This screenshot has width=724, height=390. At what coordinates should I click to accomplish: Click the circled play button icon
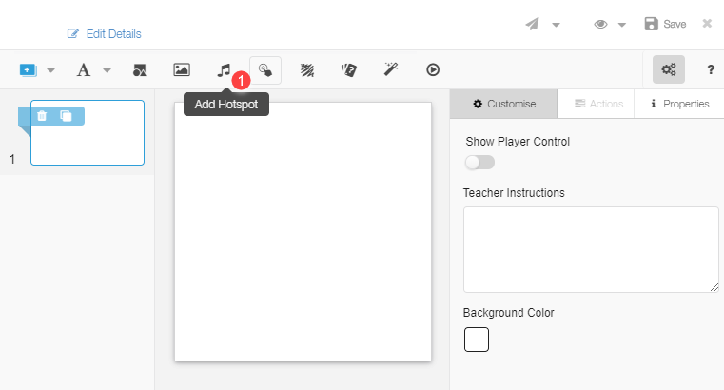click(x=433, y=69)
